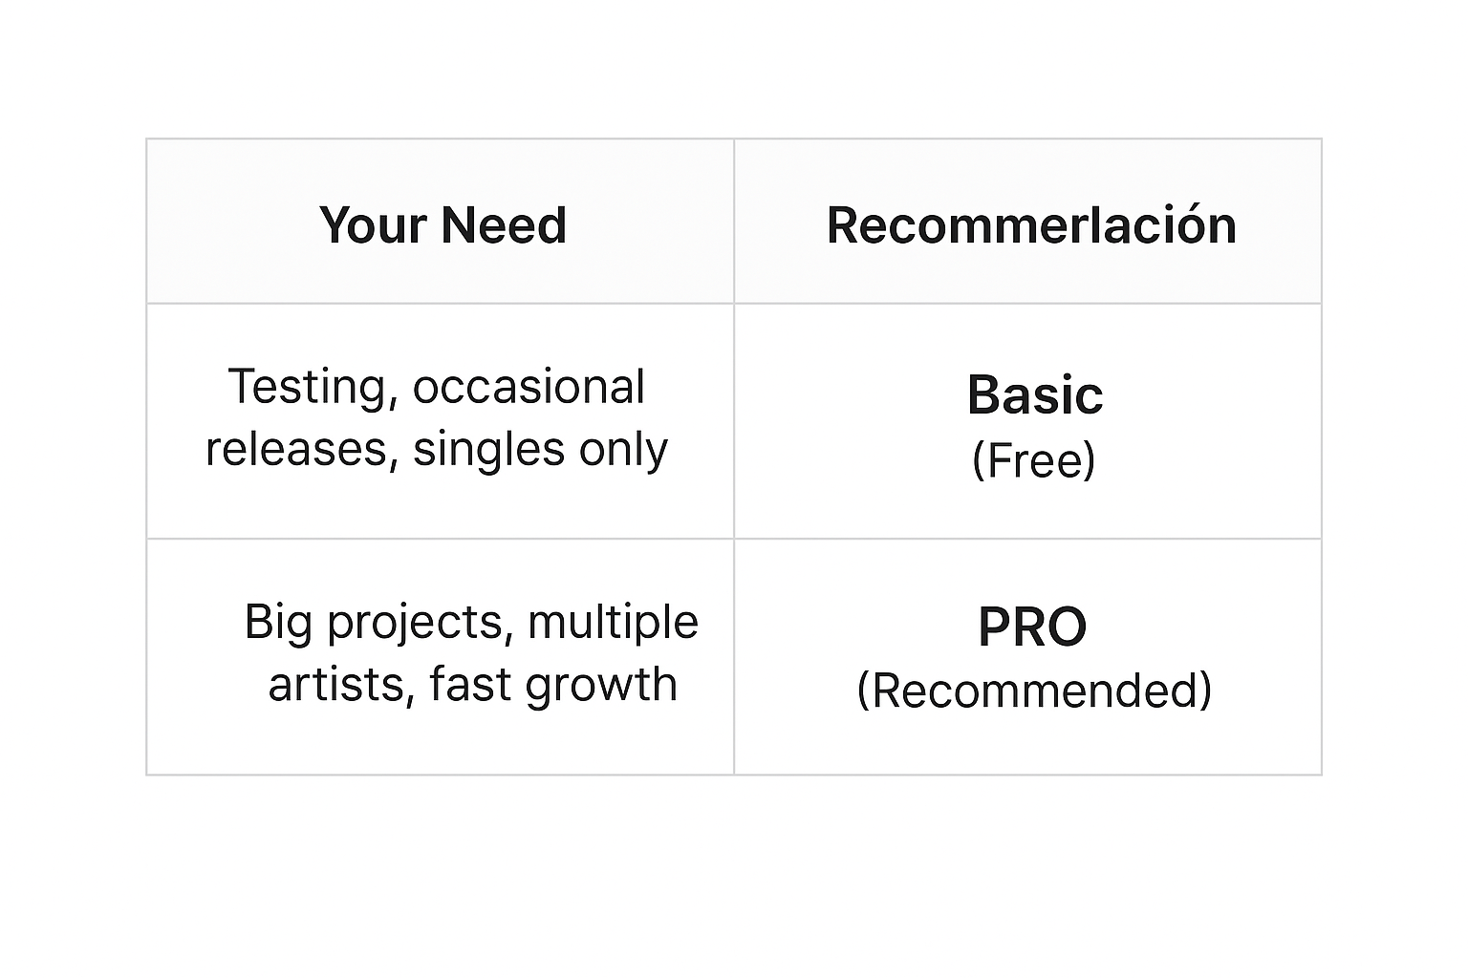The image size is (1468, 978).
Task: Click the "(Free)" label under Basic
Action: click(1033, 459)
